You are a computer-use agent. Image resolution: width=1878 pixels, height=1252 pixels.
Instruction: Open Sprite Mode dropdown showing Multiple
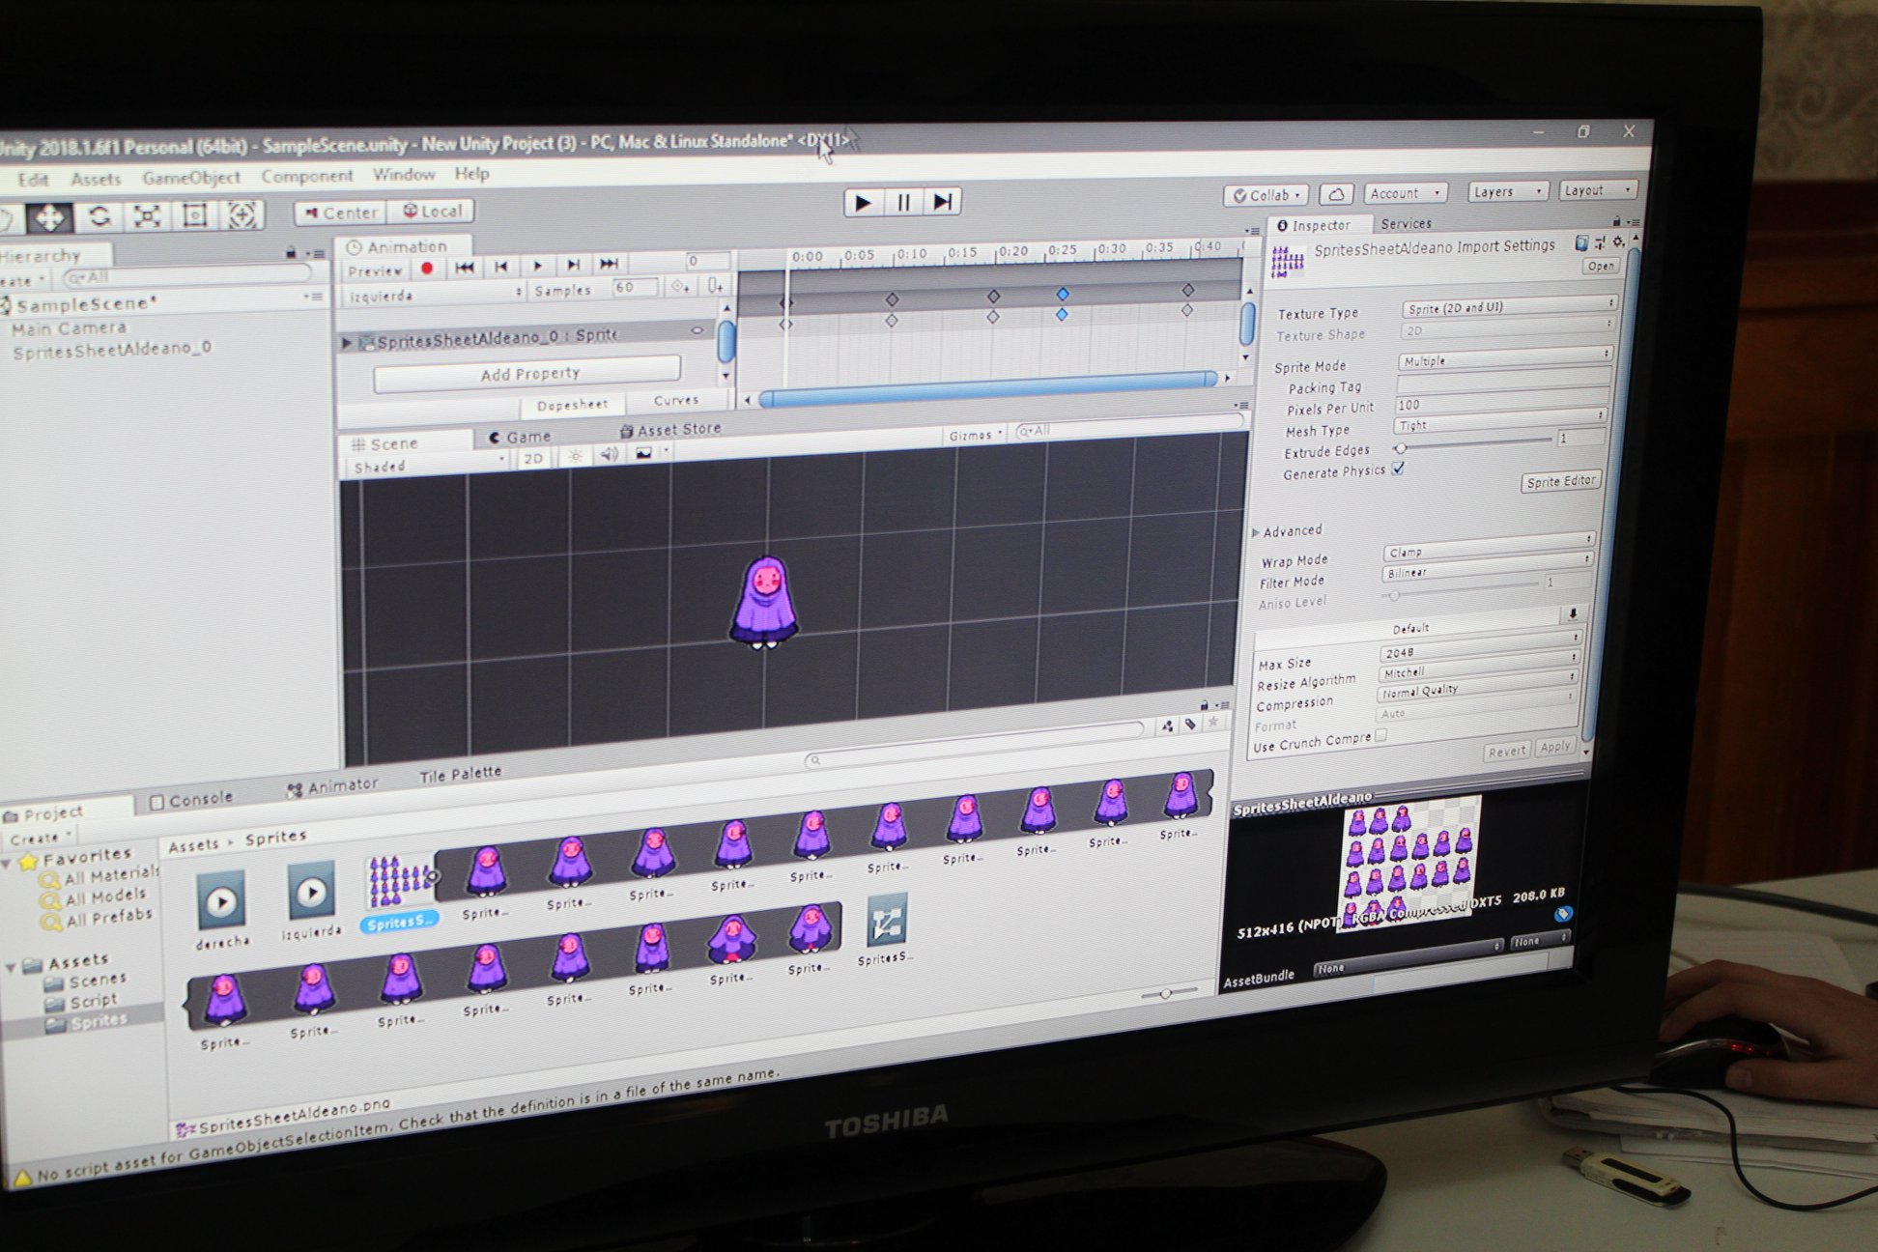(x=1505, y=359)
